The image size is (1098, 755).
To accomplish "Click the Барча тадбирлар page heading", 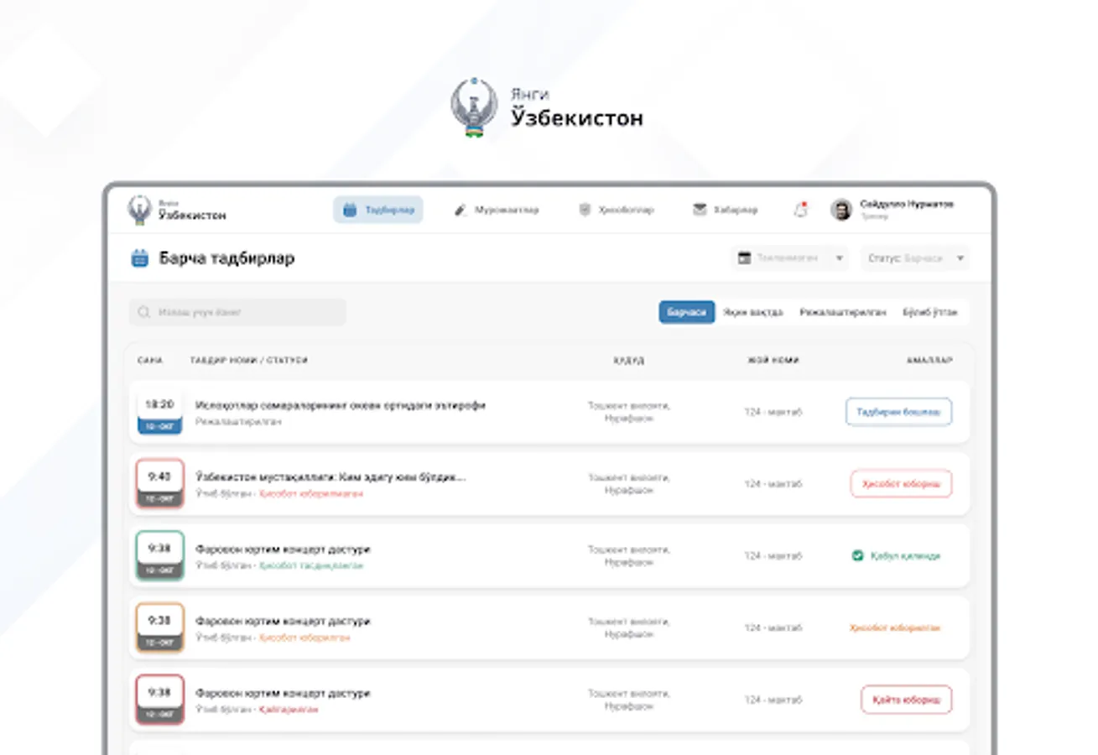I will point(226,258).
